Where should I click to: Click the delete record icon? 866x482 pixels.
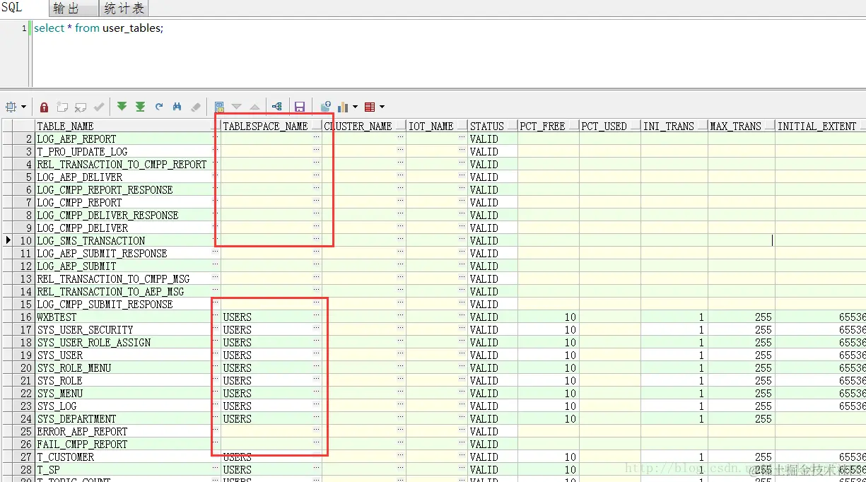click(81, 107)
